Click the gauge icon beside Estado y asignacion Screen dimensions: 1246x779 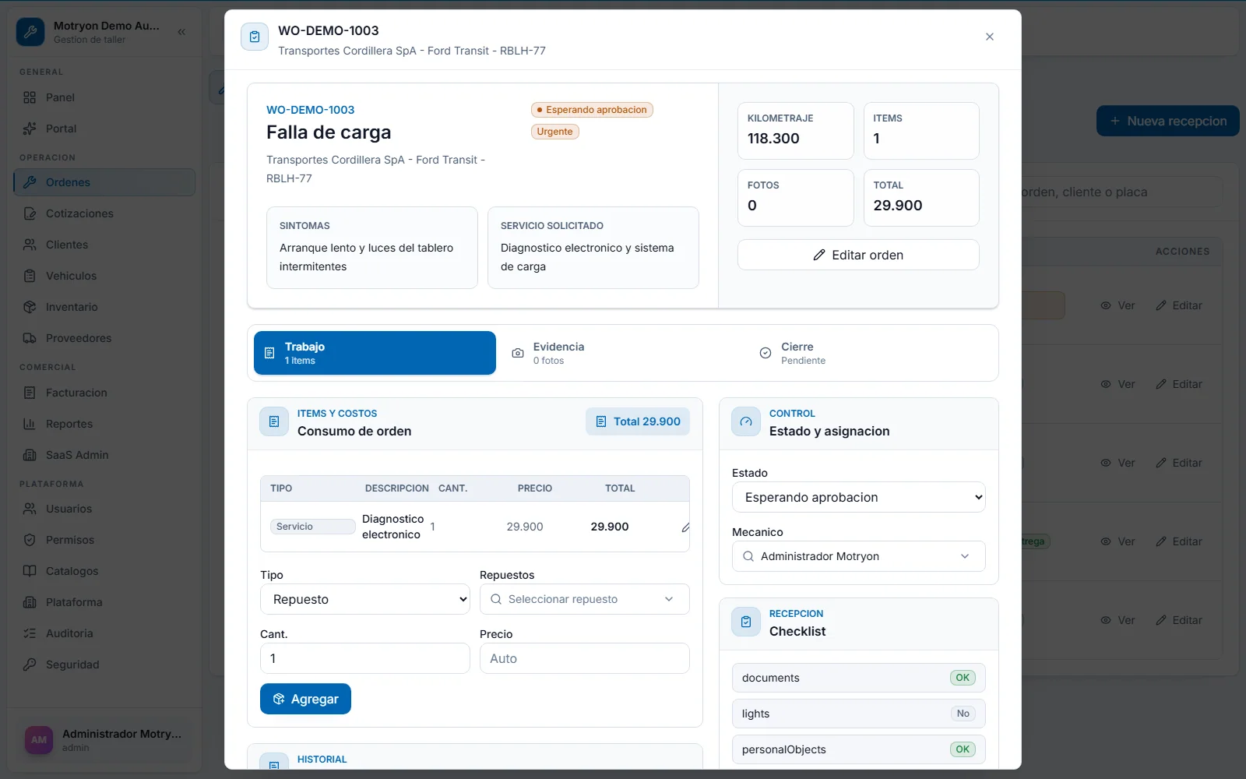click(746, 421)
